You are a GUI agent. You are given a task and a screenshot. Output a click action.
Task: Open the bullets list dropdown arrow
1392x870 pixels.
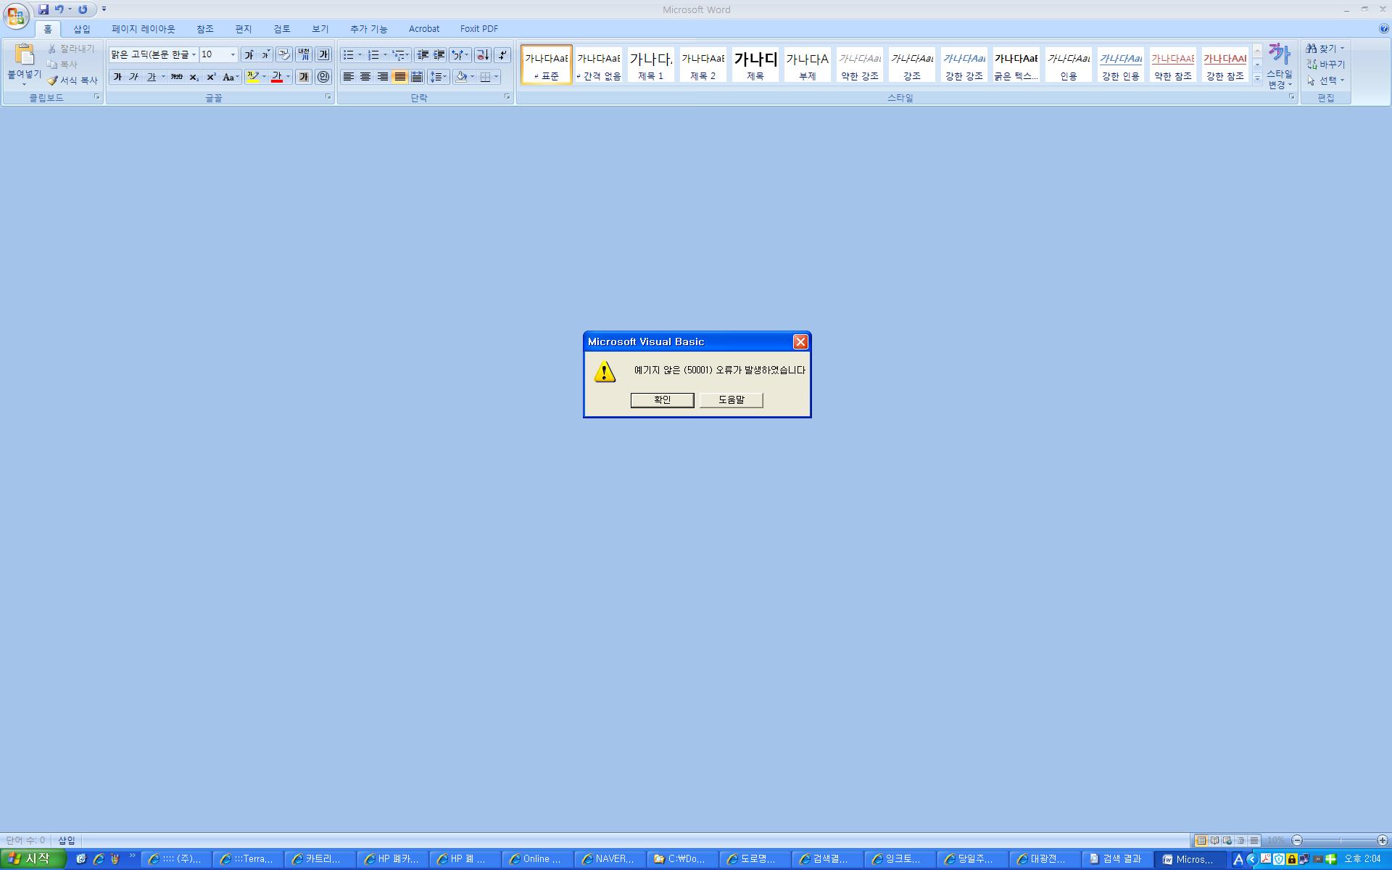pos(360,55)
